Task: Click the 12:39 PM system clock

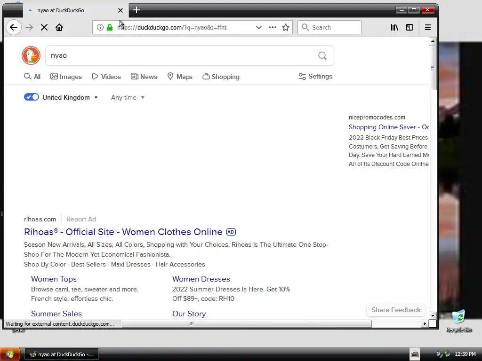Action: pos(465,354)
